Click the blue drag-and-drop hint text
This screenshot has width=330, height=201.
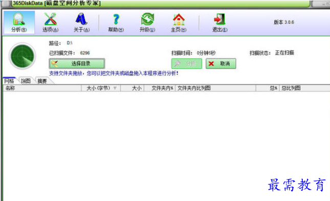114,73
